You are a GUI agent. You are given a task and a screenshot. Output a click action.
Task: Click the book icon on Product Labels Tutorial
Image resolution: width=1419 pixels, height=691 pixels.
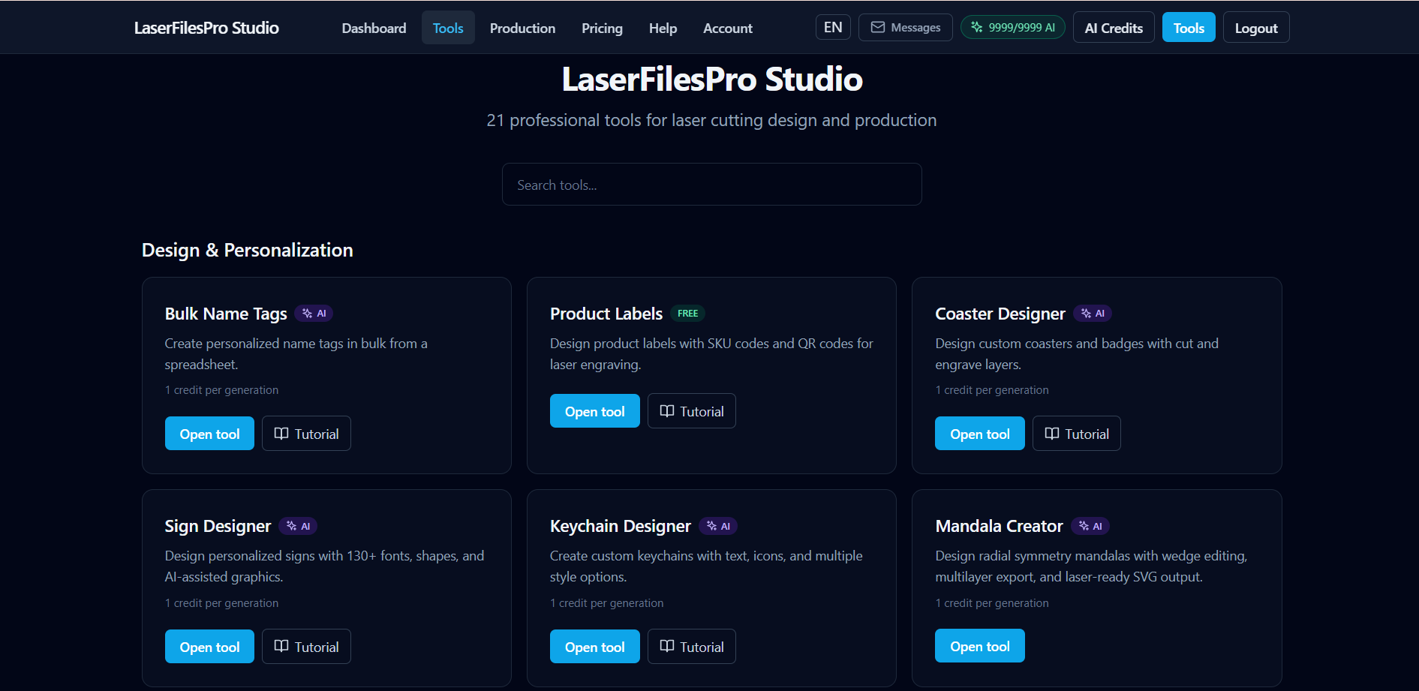[668, 410]
